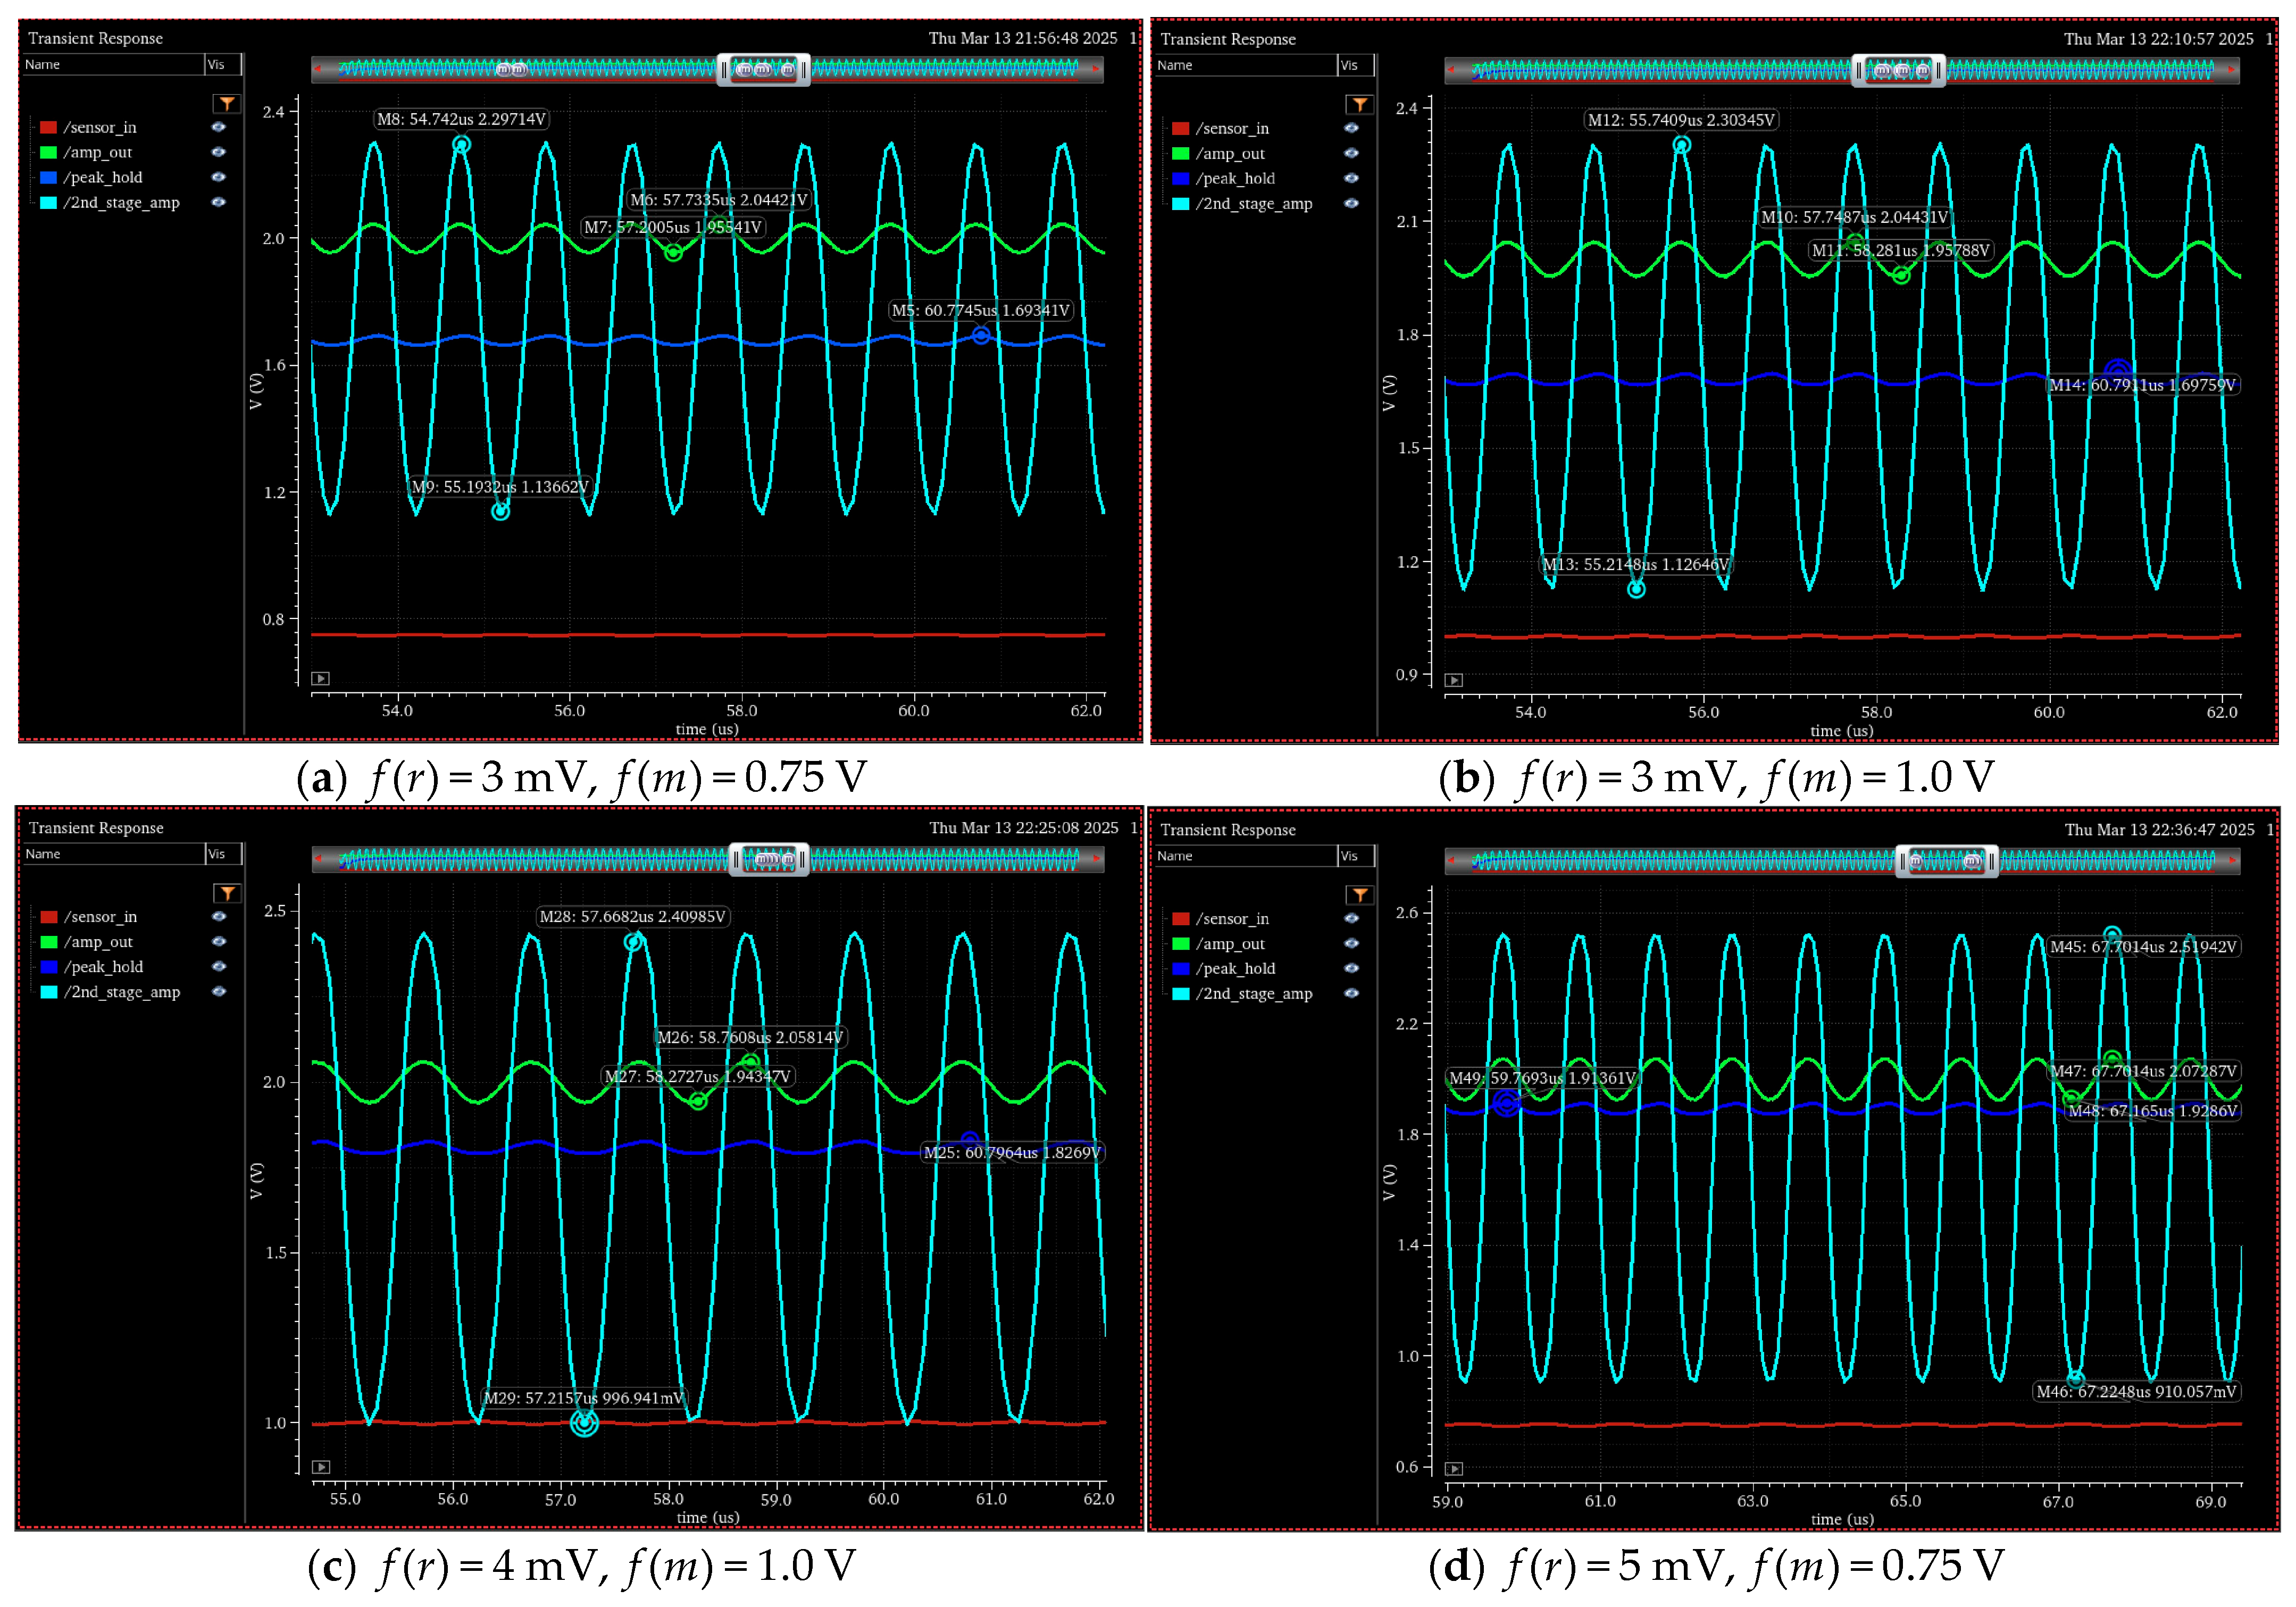The height and width of the screenshot is (1607, 2296).
Task: Select /amp_out signal name in panel (b)
Action: click(1230, 153)
